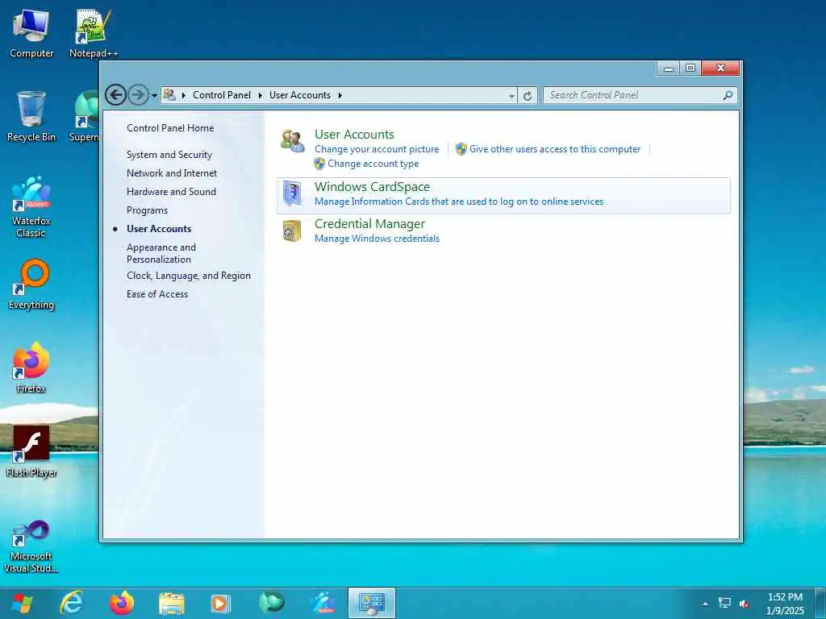
Task: Click the search magnifier icon
Action: coord(728,95)
